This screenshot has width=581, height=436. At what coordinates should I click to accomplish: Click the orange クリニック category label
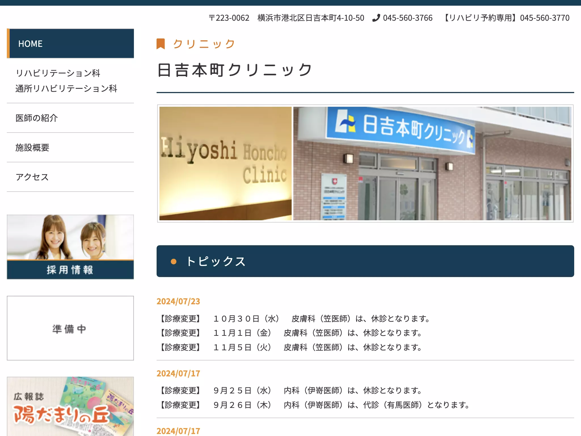pyautogui.click(x=204, y=44)
